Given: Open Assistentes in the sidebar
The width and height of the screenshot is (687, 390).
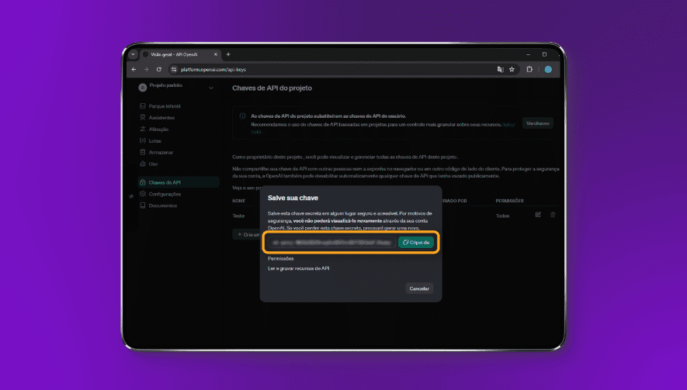Looking at the screenshot, I should pyautogui.click(x=157, y=118).
